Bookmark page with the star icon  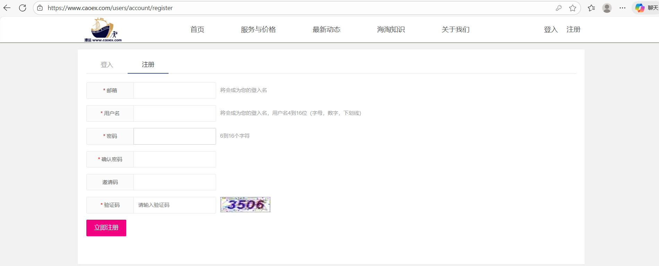coord(572,8)
